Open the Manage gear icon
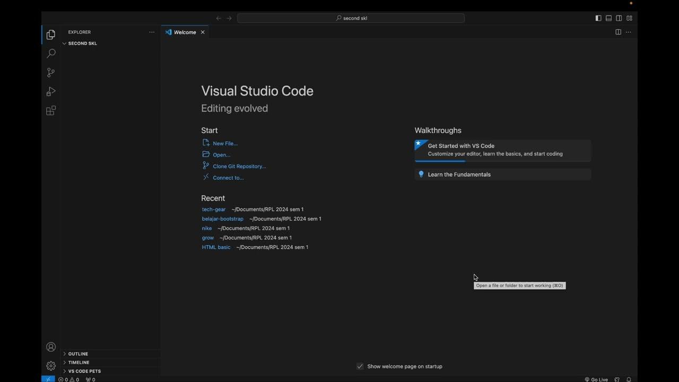 tap(51, 366)
